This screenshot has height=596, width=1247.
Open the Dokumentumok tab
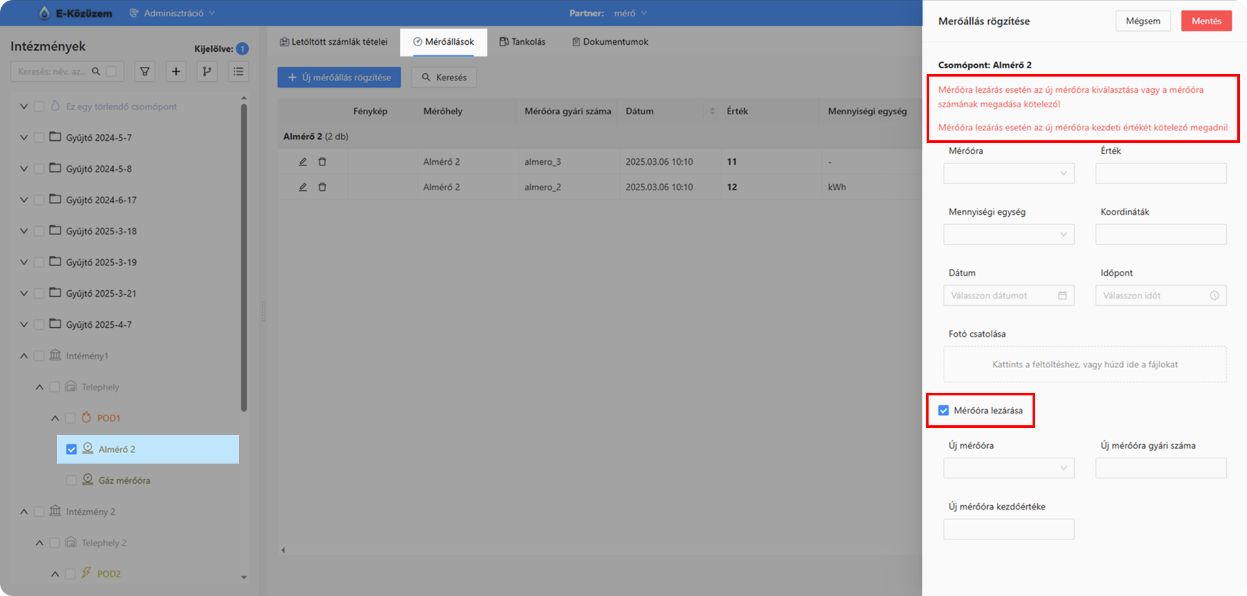coord(610,42)
